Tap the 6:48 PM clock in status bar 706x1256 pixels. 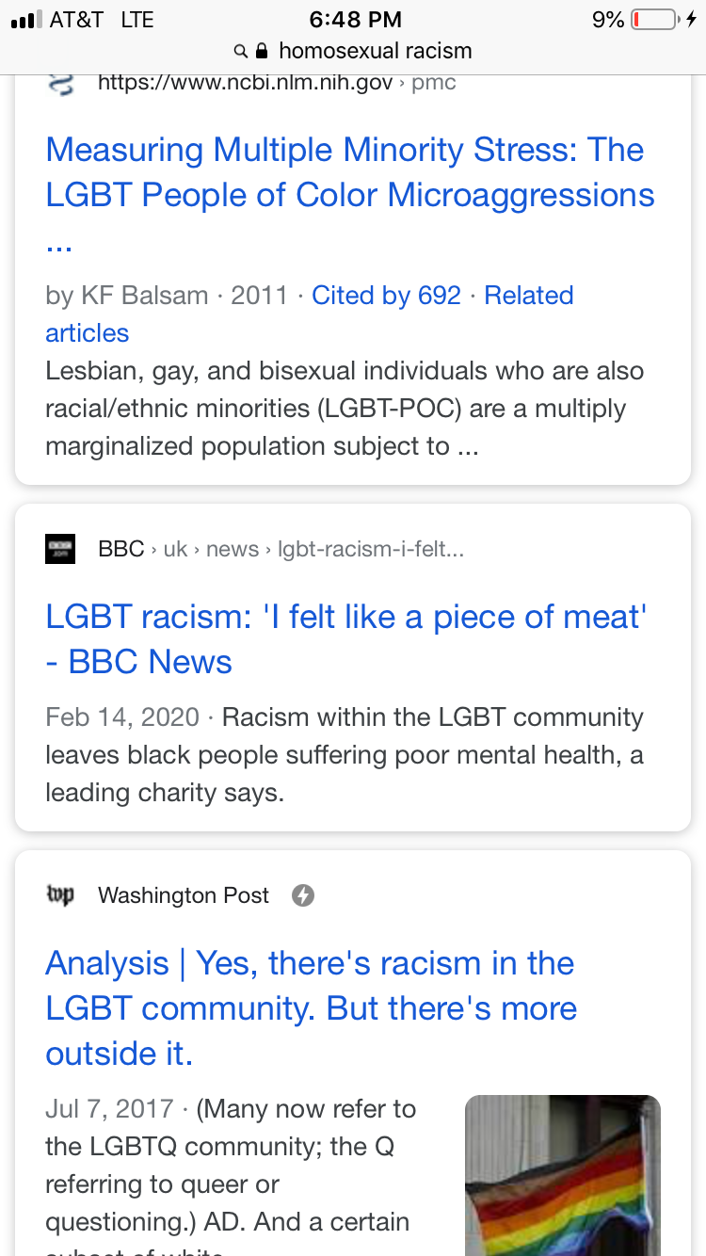click(x=355, y=20)
